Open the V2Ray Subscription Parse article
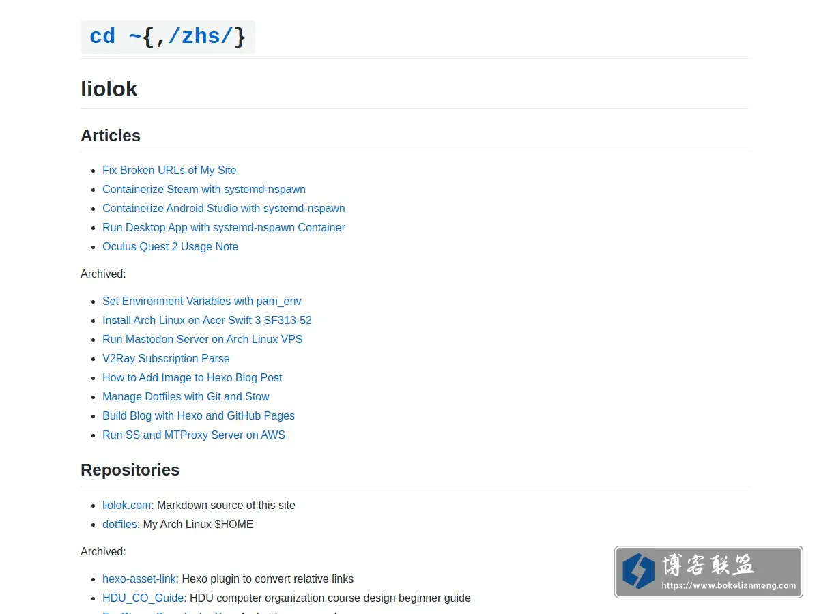 [x=166, y=358]
